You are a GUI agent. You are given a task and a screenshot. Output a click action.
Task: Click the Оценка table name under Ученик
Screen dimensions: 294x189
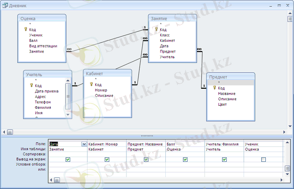click(x=252, y=149)
